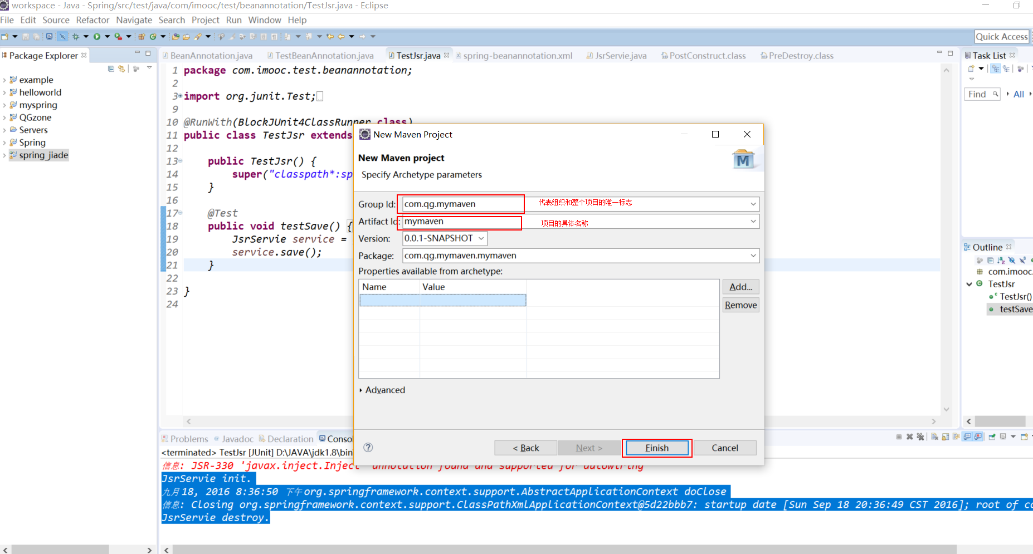Open the Navigate menu
This screenshot has height=554, width=1033.
point(134,20)
